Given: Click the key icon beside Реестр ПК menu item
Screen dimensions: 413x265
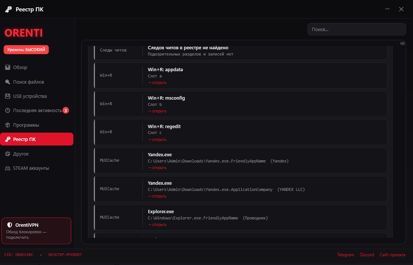Looking at the screenshot, I should [x=8, y=139].
